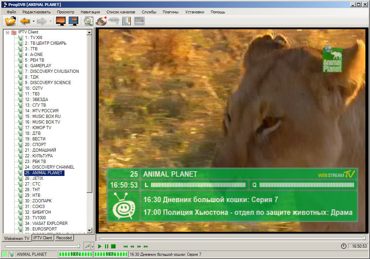Open program guide info icon
This screenshot has height=259, width=370.
(x=127, y=21)
